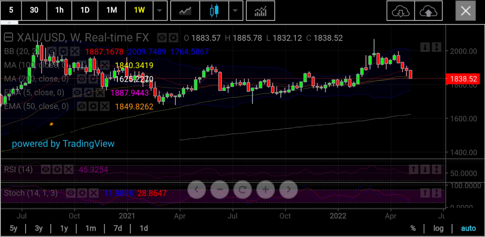Zoom out with round minus button
The width and height of the screenshot is (485, 237).
pos(220,190)
